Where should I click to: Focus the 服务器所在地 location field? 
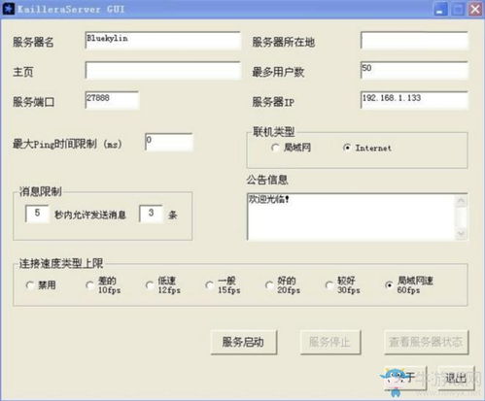[414, 41]
